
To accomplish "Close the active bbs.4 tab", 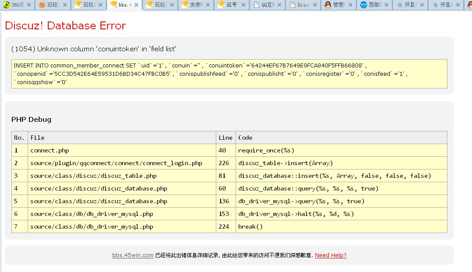I will (x=136, y=5).
